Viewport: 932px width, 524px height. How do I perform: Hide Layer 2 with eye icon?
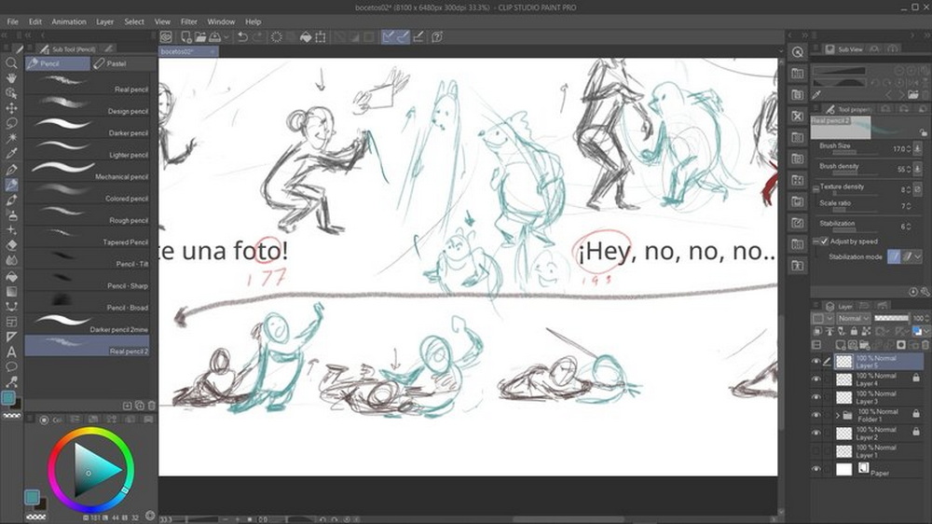coord(816,433)
